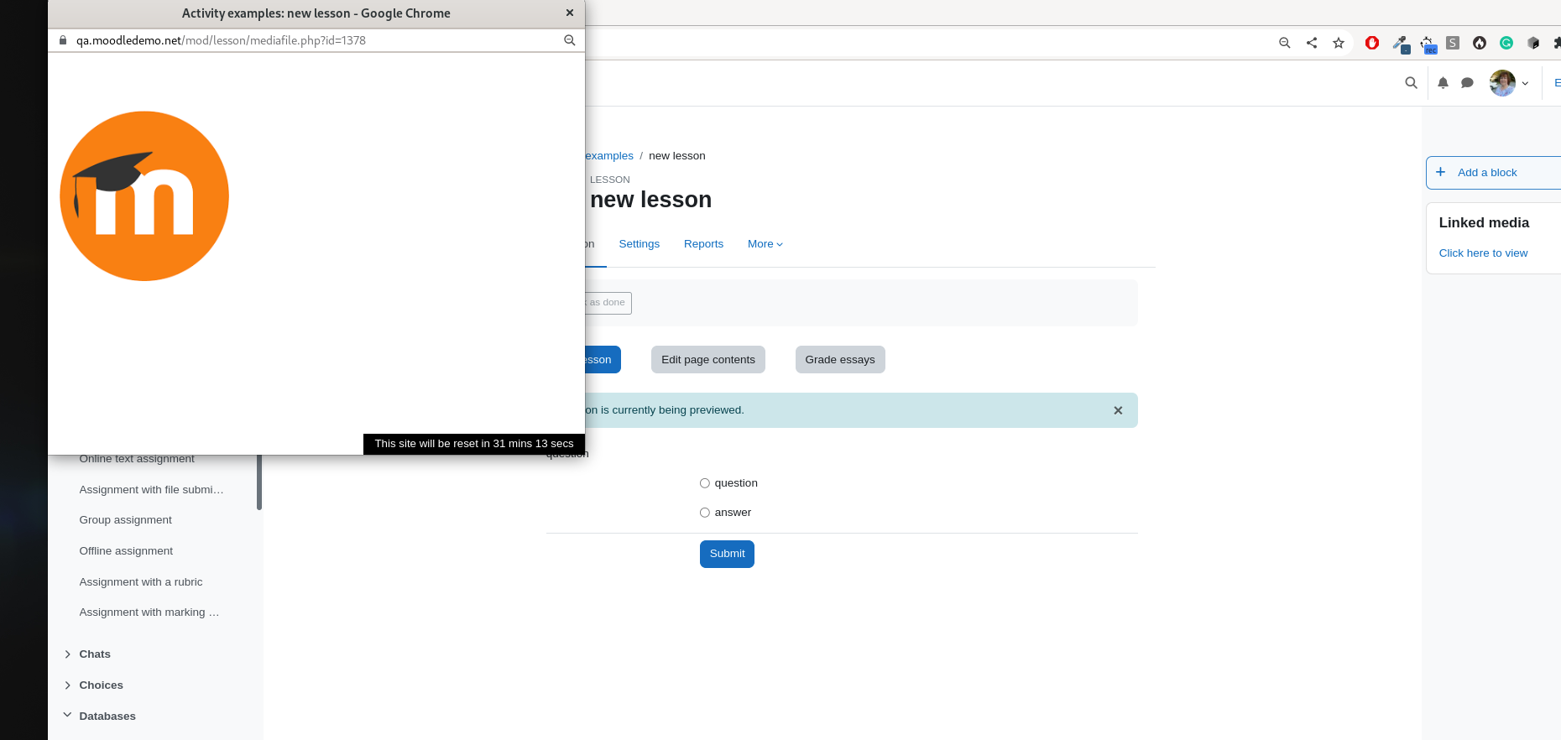Expand the Choices section in course index
The height and width of the screenshot is (740, 1561).
[x=68, y=685]
